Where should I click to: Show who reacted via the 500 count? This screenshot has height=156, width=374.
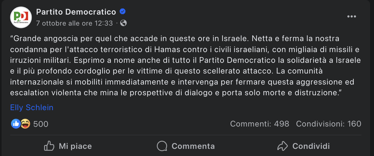coord(41,124)
